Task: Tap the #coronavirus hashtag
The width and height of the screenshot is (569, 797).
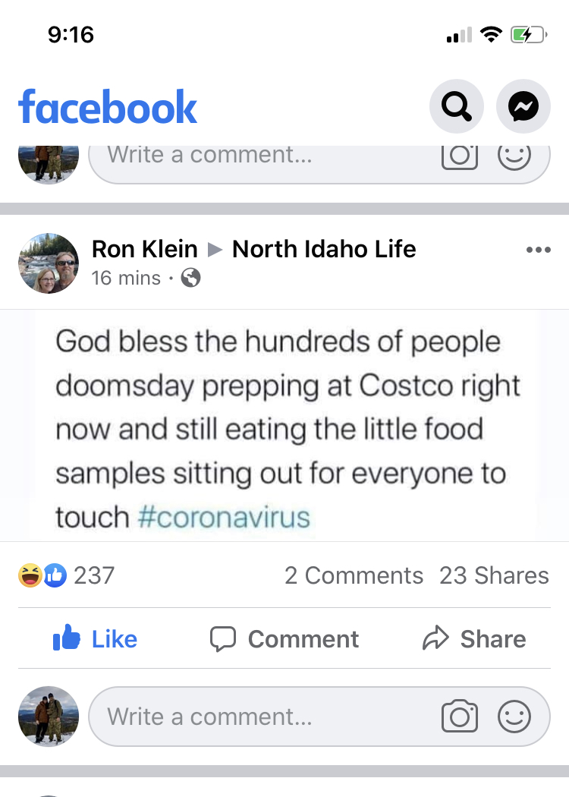Action: 225,518
